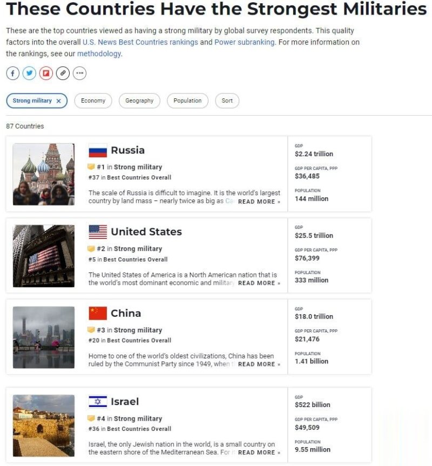Follow the methodology link
This screenshot has width=432, height=466.
point(99,54)
